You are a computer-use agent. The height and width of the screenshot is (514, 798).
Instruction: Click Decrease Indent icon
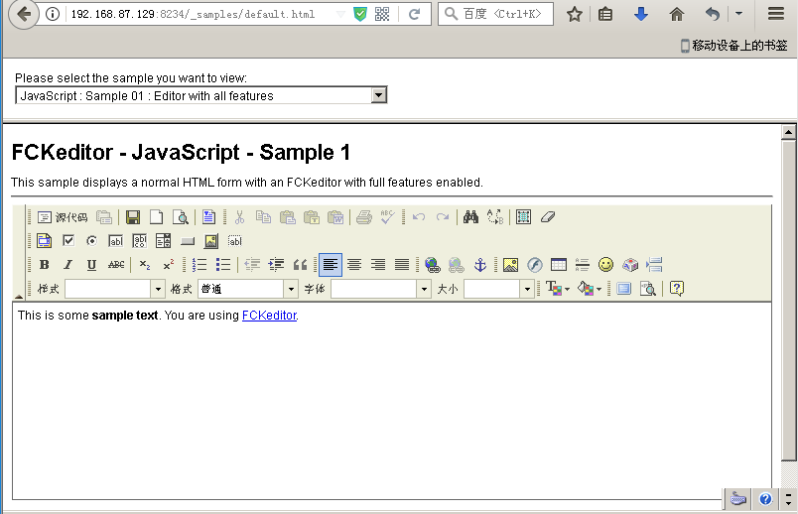tap(252, 265)
